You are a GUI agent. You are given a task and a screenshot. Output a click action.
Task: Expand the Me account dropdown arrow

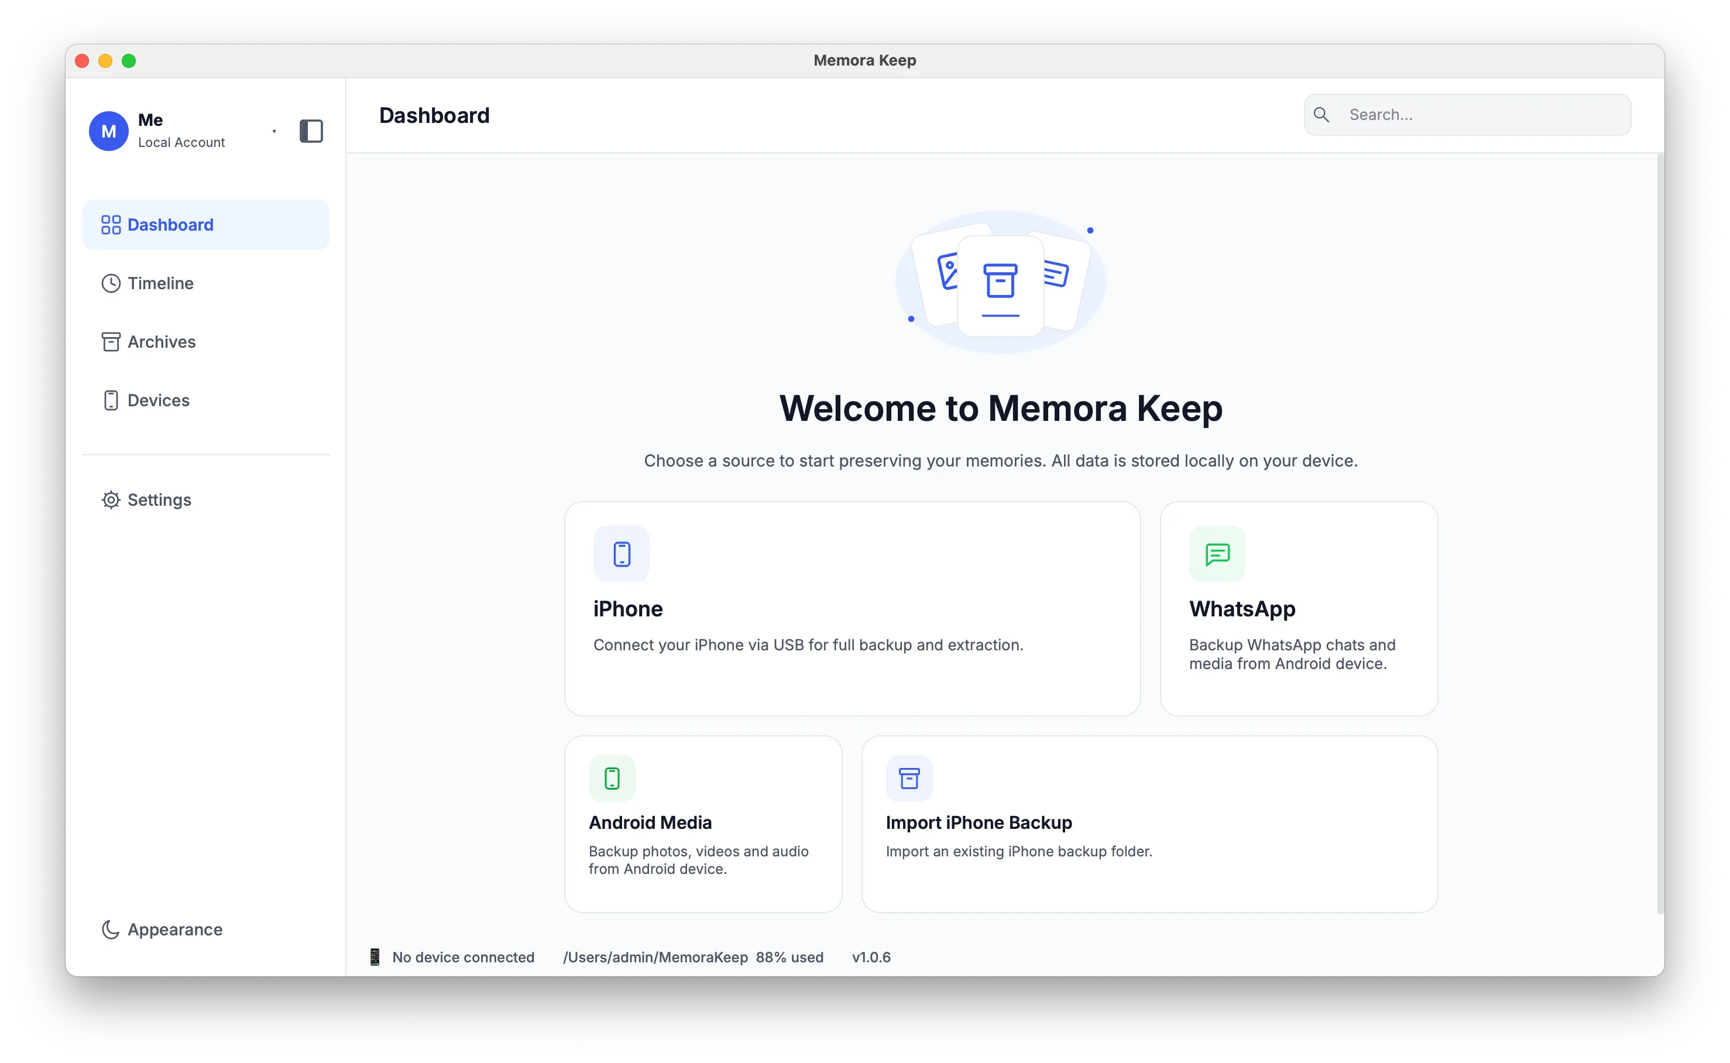(274, 131)
